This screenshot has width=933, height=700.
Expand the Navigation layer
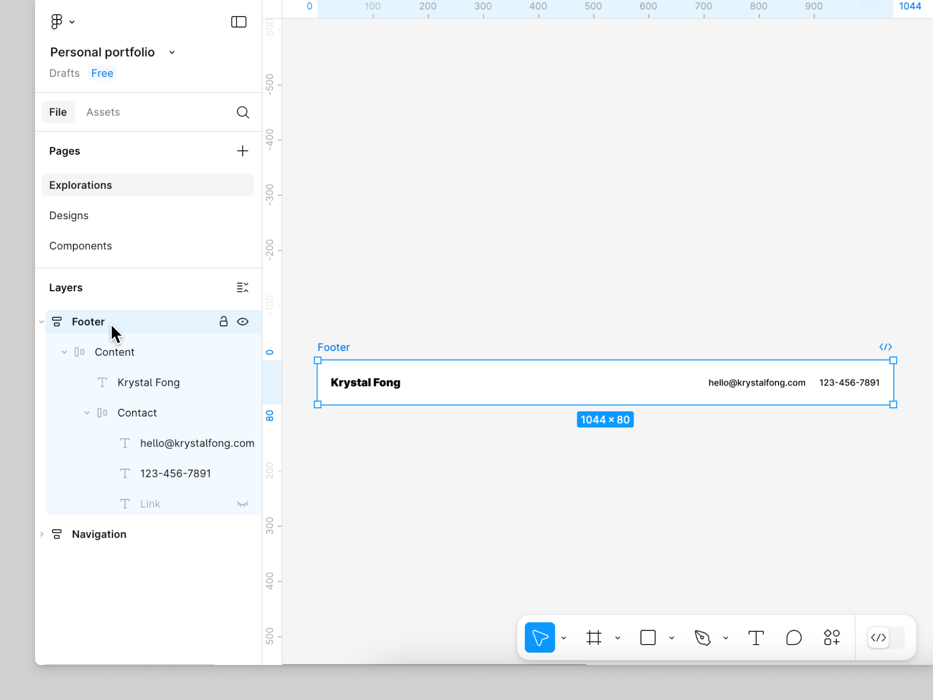click(42, 534)
